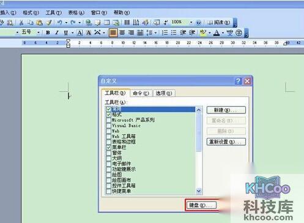Click the Numbering list icon

pyautogui.click(x=165, y=32)
